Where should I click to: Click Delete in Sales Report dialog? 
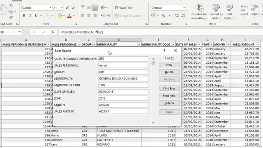(169, 72)
